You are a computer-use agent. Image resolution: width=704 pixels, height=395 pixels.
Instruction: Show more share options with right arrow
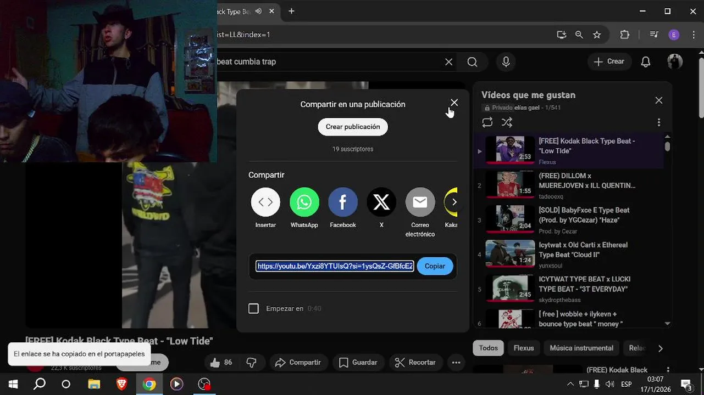click(454, 202)
